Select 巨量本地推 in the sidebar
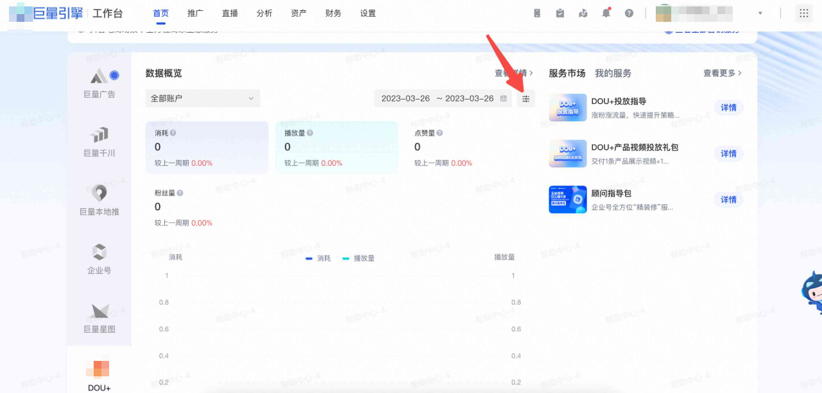 coord(99,201)
